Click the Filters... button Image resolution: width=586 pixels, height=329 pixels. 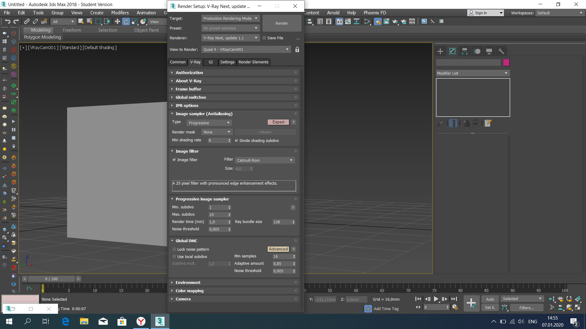pos(526,308)
